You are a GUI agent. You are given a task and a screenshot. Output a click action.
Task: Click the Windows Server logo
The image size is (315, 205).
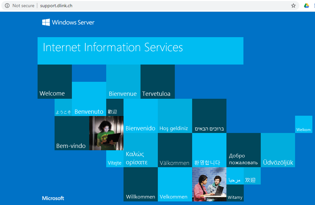[68, 22]
